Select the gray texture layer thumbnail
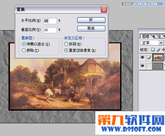The image size is (165, 136). point(158,66)
